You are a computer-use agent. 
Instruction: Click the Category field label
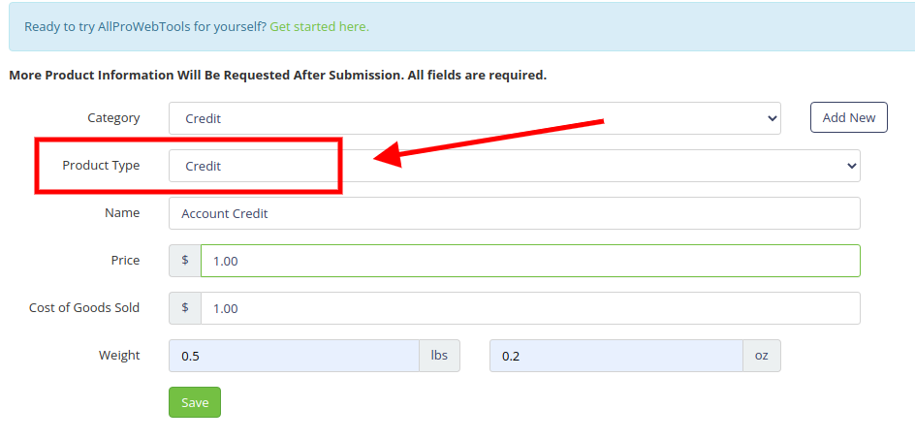pyautogui.click(x=113, y=118)
